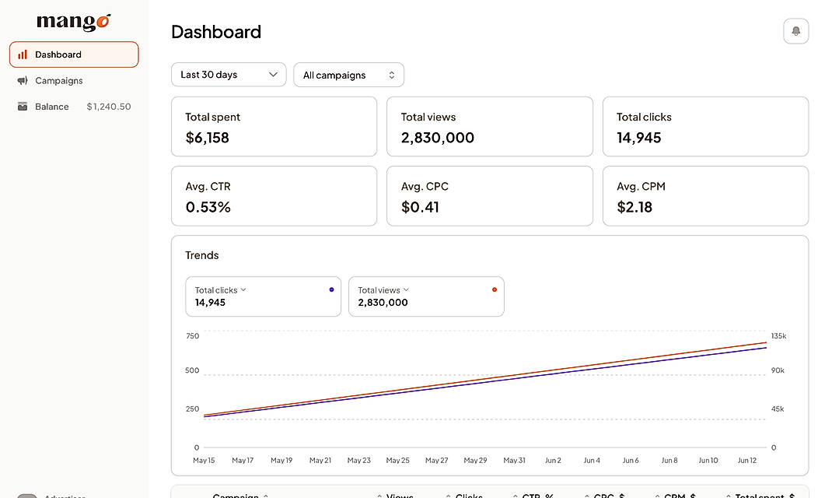Viewport: 832px width, 498px height.
Task: Click the 90k right axis label
Action: pos(778,370)
